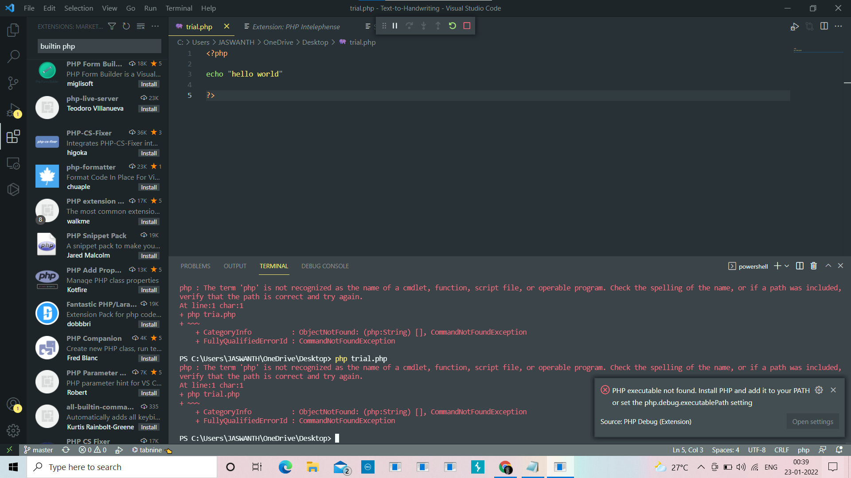Open notifications bell in status bar
This screenshot has width=851, height=478.
(x=839, y=450)
